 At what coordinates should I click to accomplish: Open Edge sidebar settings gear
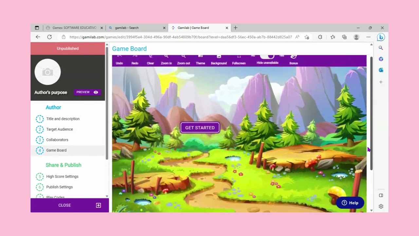coord(381,206)
